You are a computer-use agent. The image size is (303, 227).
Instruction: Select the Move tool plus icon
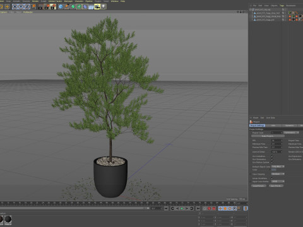[7, 7]
